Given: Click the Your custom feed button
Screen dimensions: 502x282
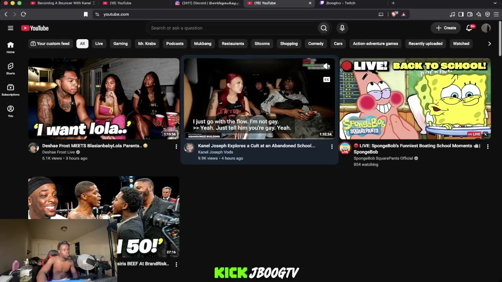Looking at the screenshot, I should tap(50, 43).
